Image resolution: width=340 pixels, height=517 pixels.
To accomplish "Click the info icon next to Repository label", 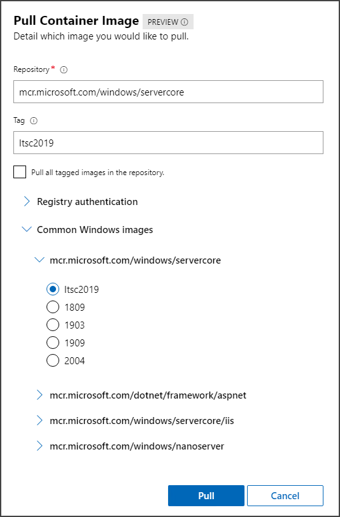I will [64, 70].
